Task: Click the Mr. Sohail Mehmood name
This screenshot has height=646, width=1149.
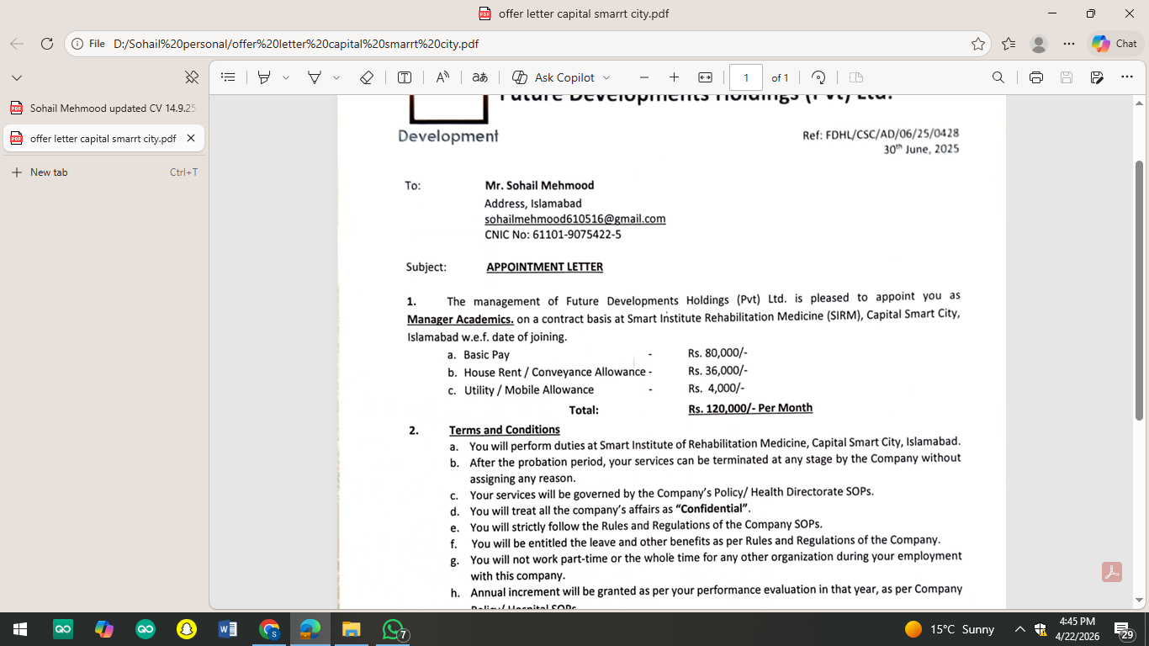Action: click(x=539, y=185)
